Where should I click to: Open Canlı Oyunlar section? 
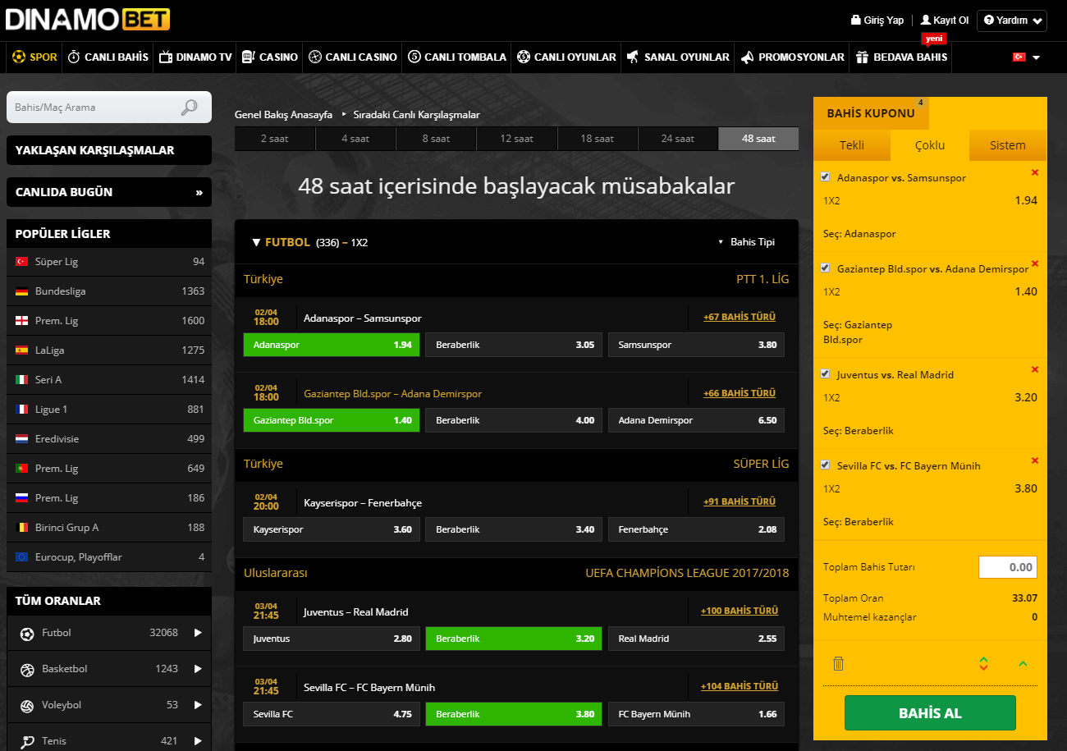tap(566, 57)
